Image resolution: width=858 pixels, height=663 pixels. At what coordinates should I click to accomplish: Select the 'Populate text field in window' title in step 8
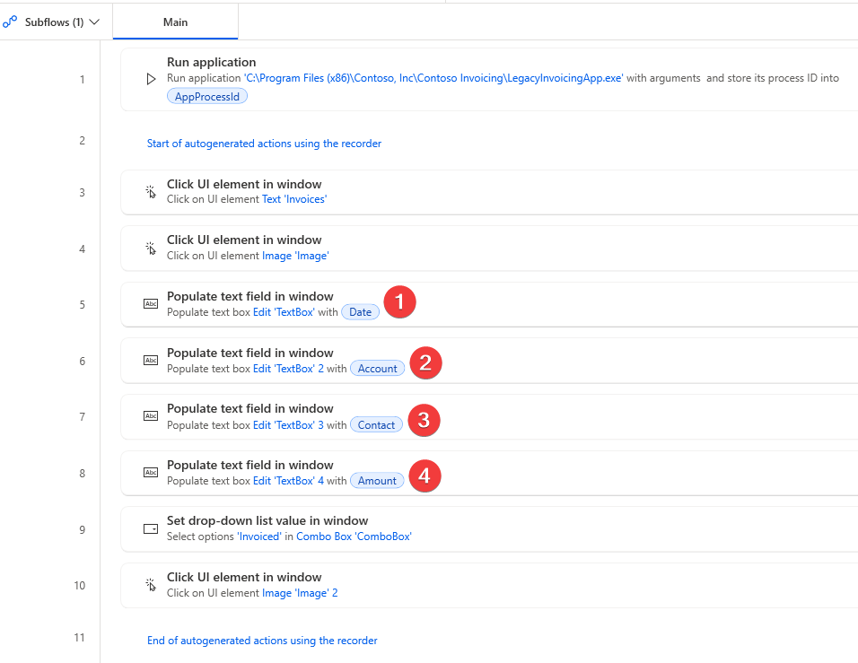click(250, 465)
